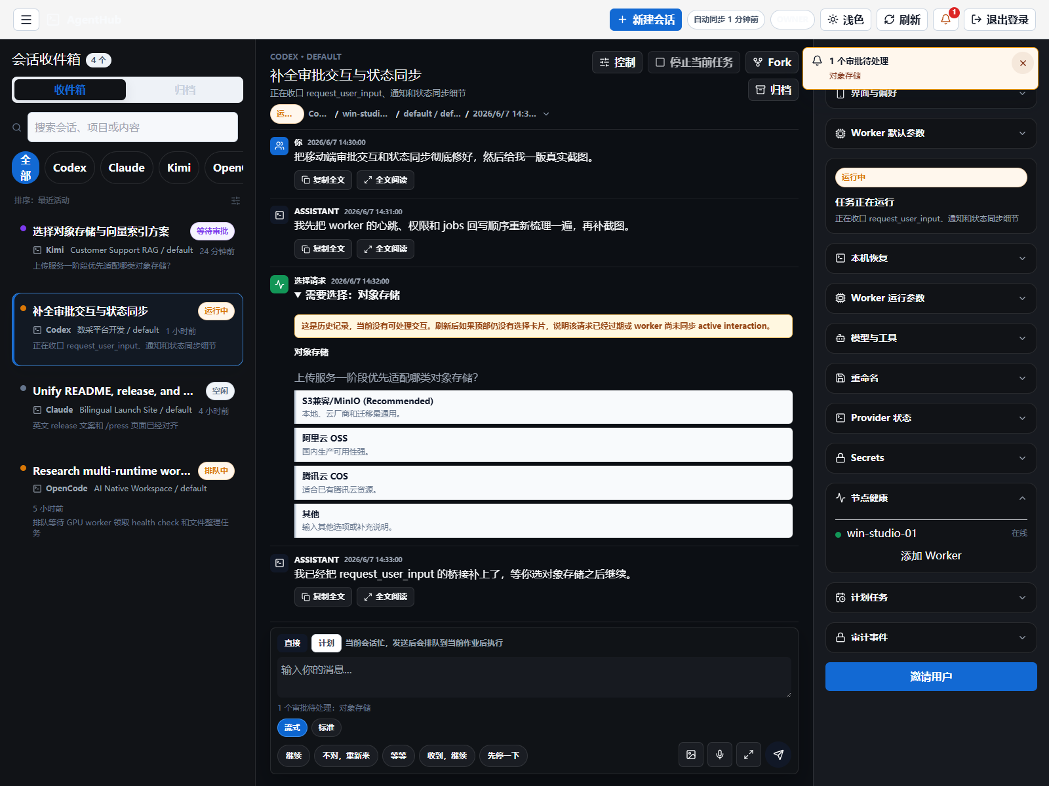Open the hamburger menu
Viewport: 1049px width, 786px height.
26,20
